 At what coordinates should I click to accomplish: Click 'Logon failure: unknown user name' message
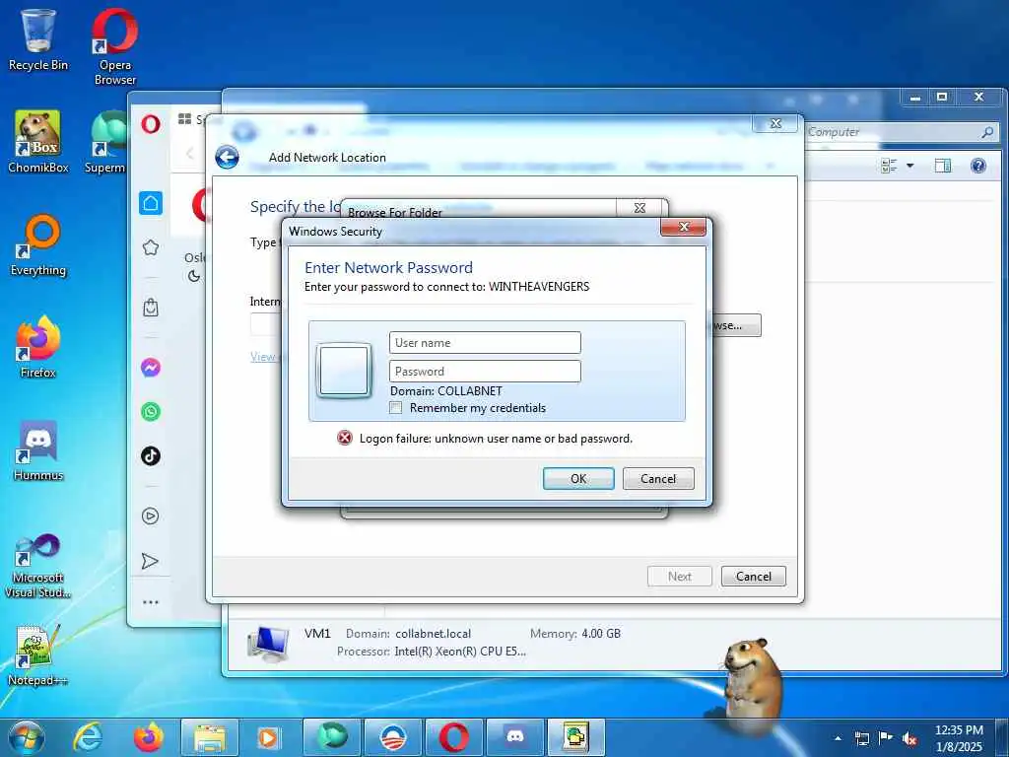496,439
